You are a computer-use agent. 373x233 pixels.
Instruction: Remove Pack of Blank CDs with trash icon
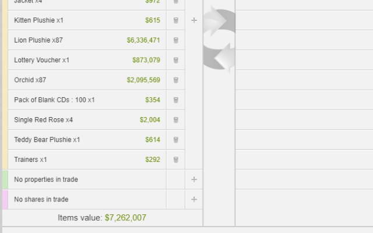click(x=176, y=100)
